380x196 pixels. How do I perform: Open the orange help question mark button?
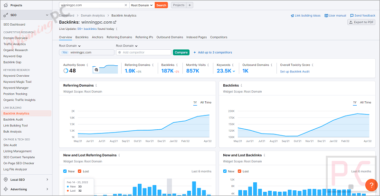[x=371, y=185]
